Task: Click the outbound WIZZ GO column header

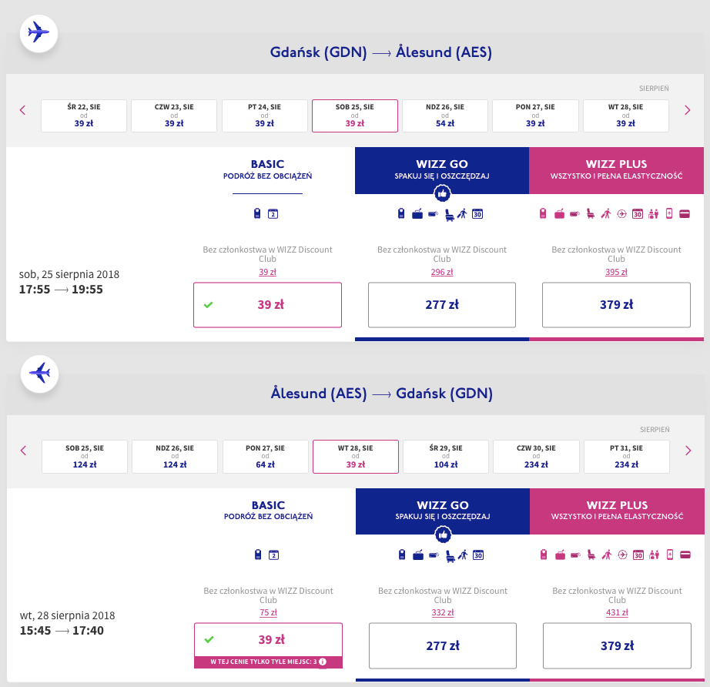Action: click(442, 170)
